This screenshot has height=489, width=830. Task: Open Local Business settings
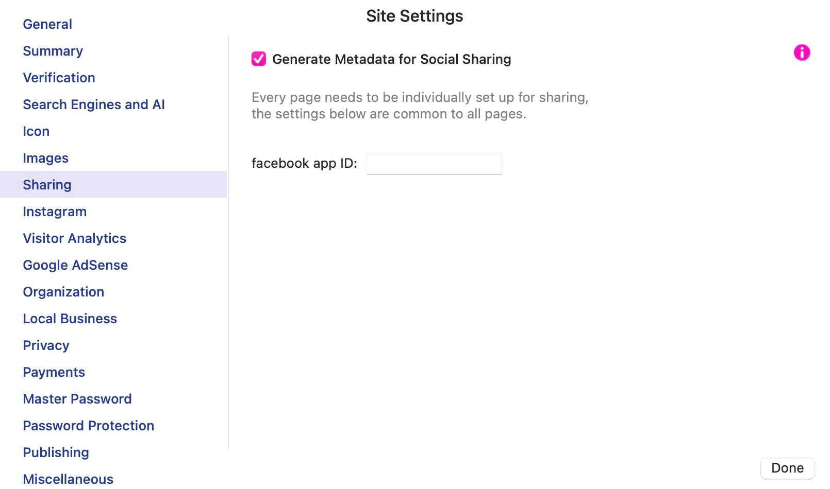tap(70, 319)
